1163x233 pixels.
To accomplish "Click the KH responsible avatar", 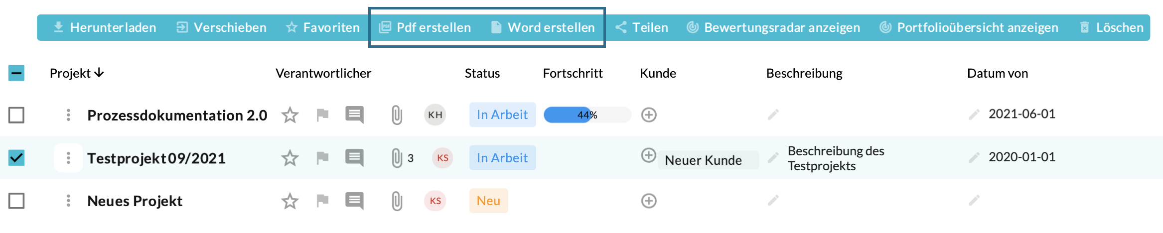I will pos(435,115).
